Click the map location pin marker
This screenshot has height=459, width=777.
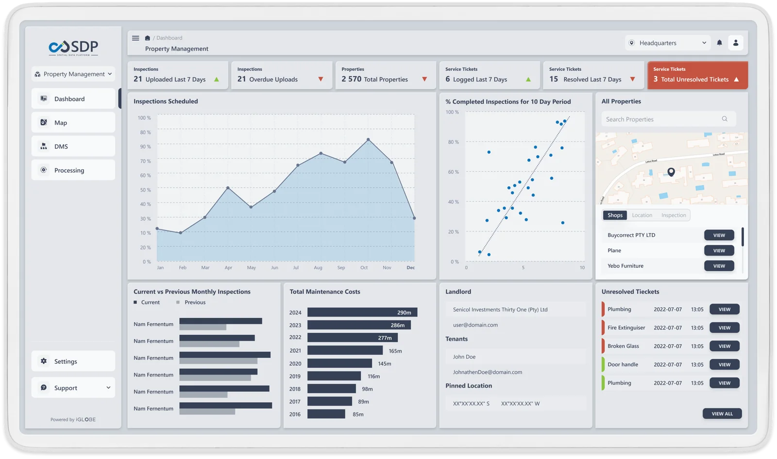point(671,172)
